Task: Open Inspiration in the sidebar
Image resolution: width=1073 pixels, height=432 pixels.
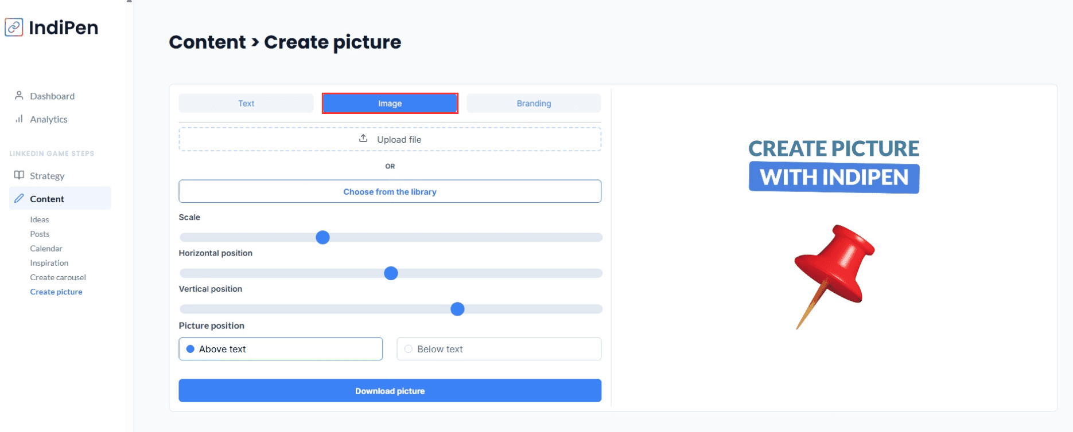Action: tap(49, 263)
